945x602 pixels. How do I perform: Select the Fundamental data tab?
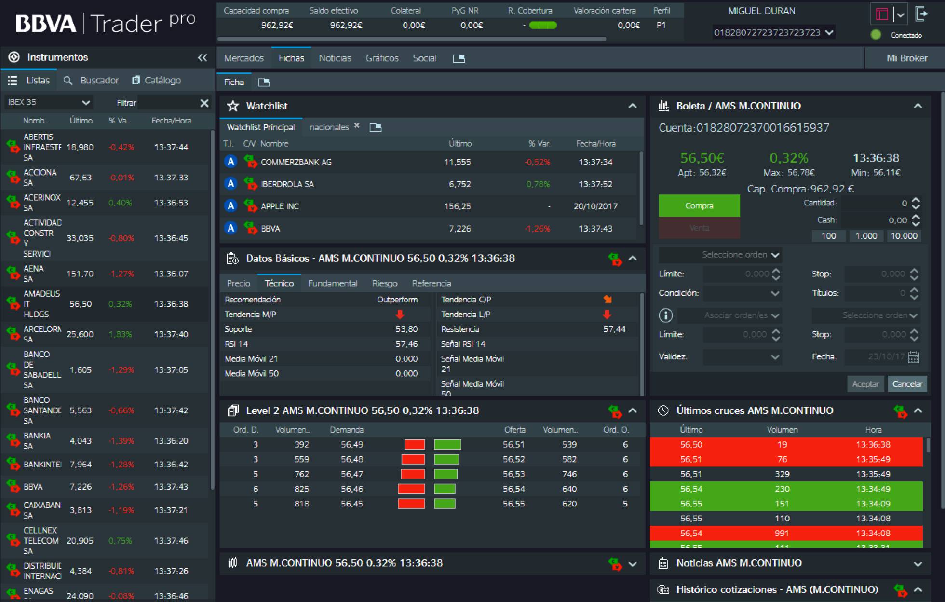(x=333, y=283)
